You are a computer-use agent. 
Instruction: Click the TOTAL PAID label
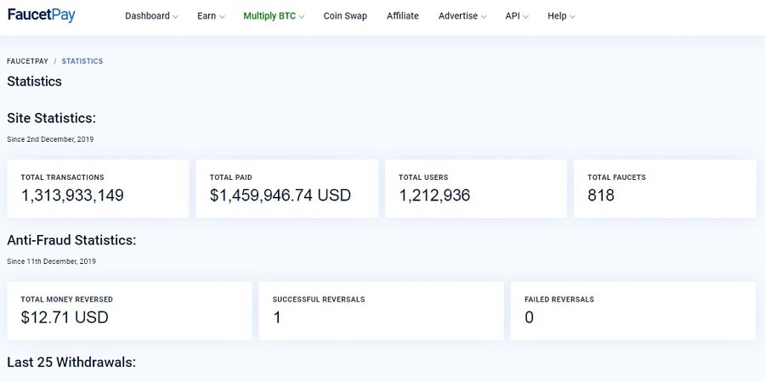click(230, 177)
